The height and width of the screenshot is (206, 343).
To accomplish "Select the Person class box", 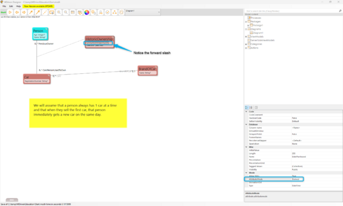I will 40,34.
